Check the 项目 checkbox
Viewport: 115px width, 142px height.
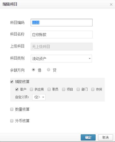pos(64,89)
